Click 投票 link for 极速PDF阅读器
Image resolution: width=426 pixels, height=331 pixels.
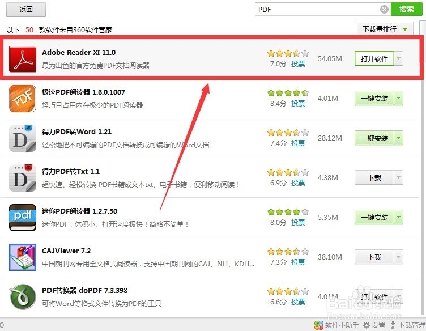tap(298, 104)
